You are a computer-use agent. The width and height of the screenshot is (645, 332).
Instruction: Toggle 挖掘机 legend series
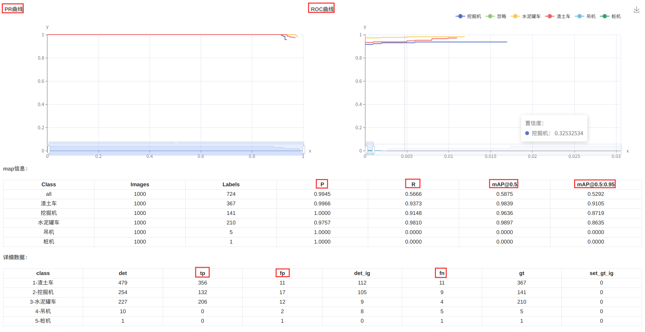click(468, 16)
